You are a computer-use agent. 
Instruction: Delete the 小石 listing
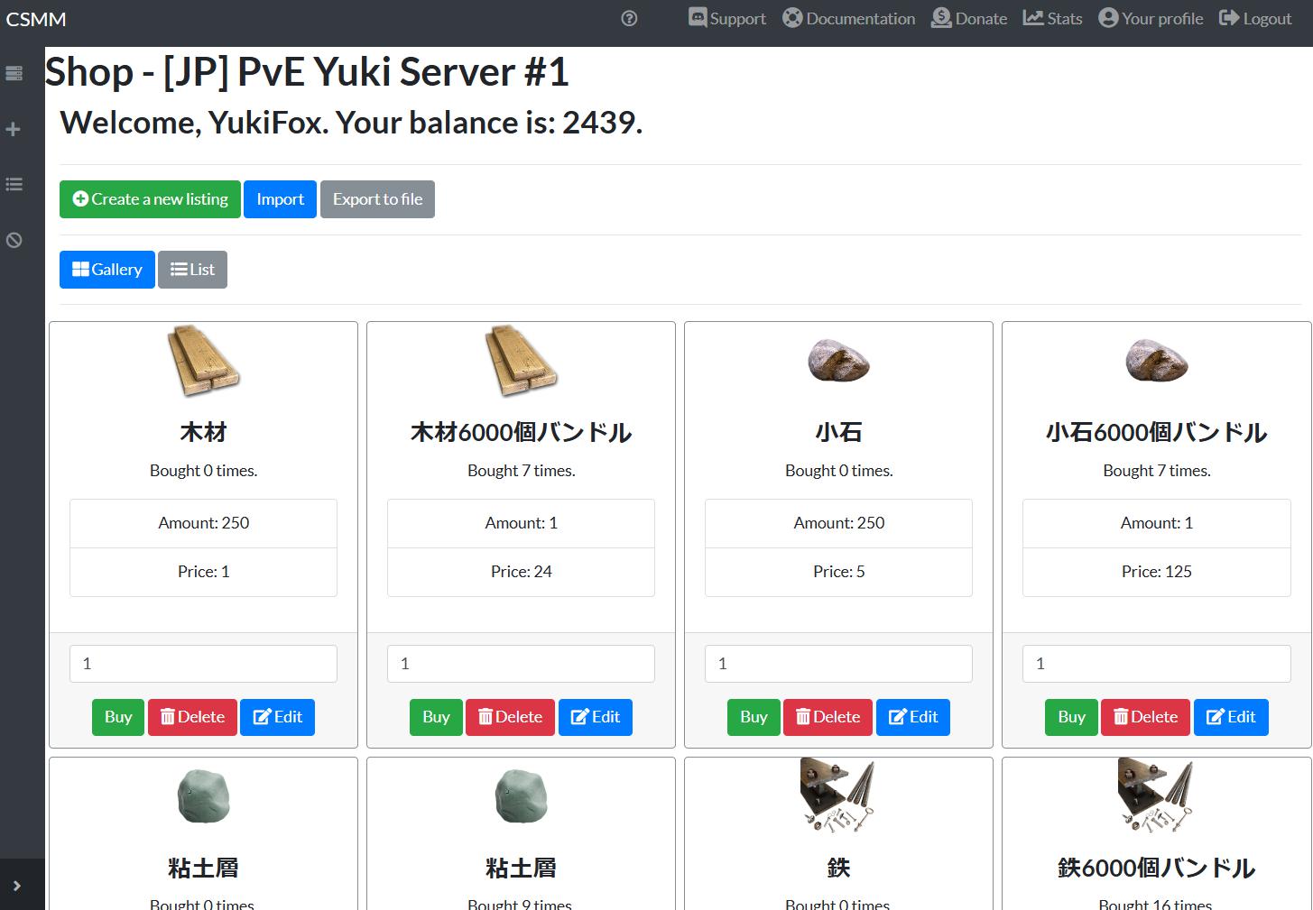[828, 717]
